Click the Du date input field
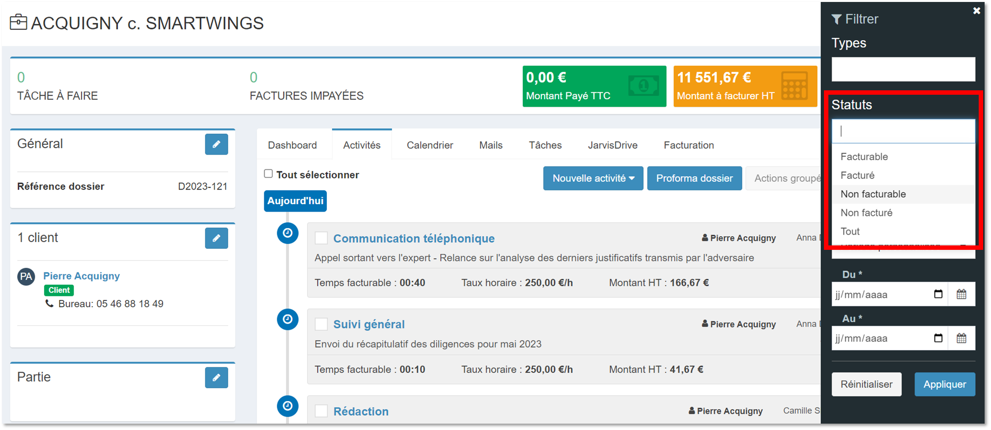 (x=889, y=295)
